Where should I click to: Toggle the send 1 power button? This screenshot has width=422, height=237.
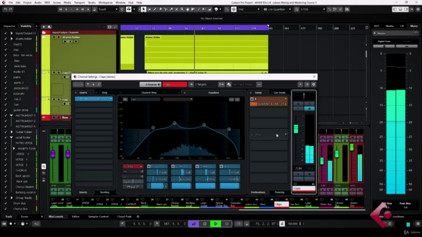(x=252, y=99)
